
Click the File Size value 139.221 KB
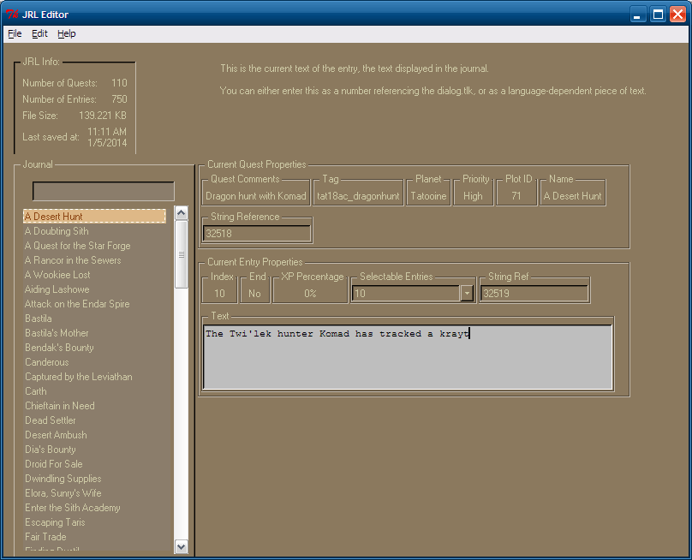(103, 116)
